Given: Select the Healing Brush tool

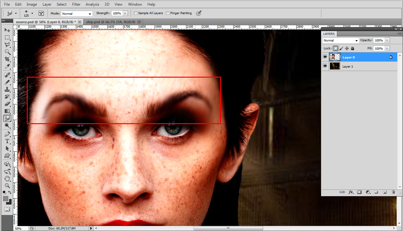Looking at the screenshot, I should [7, 75].
